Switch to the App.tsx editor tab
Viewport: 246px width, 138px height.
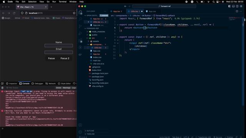pos(116,11)
